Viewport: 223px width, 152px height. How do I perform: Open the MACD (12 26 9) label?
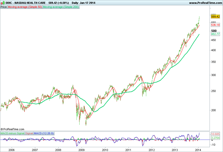(x=44, y=133)
